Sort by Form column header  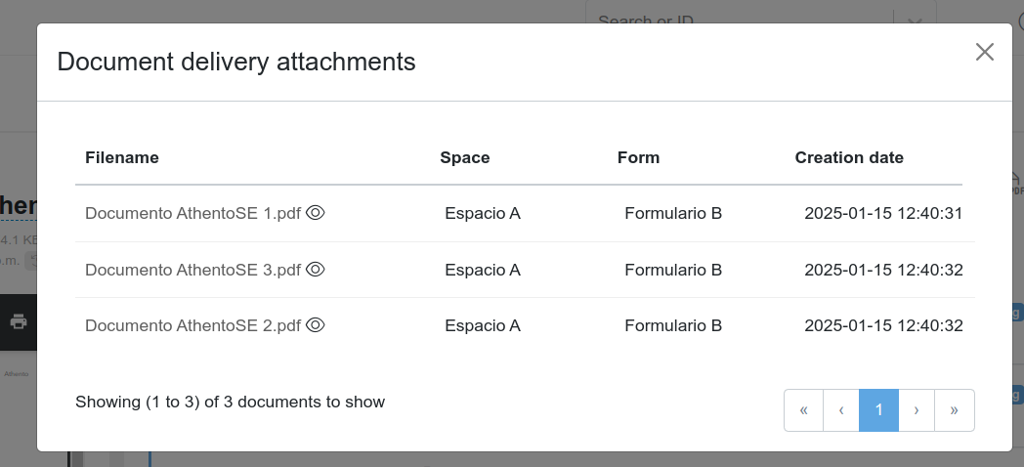point(638,157)
